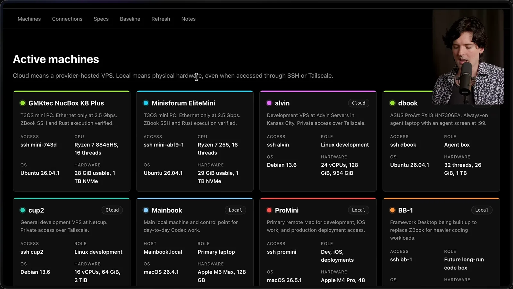The height and width of the screenshot is (289, 513).
Task: Click the Local badge on the Mainbook card
Action: [x=235, y=210]
